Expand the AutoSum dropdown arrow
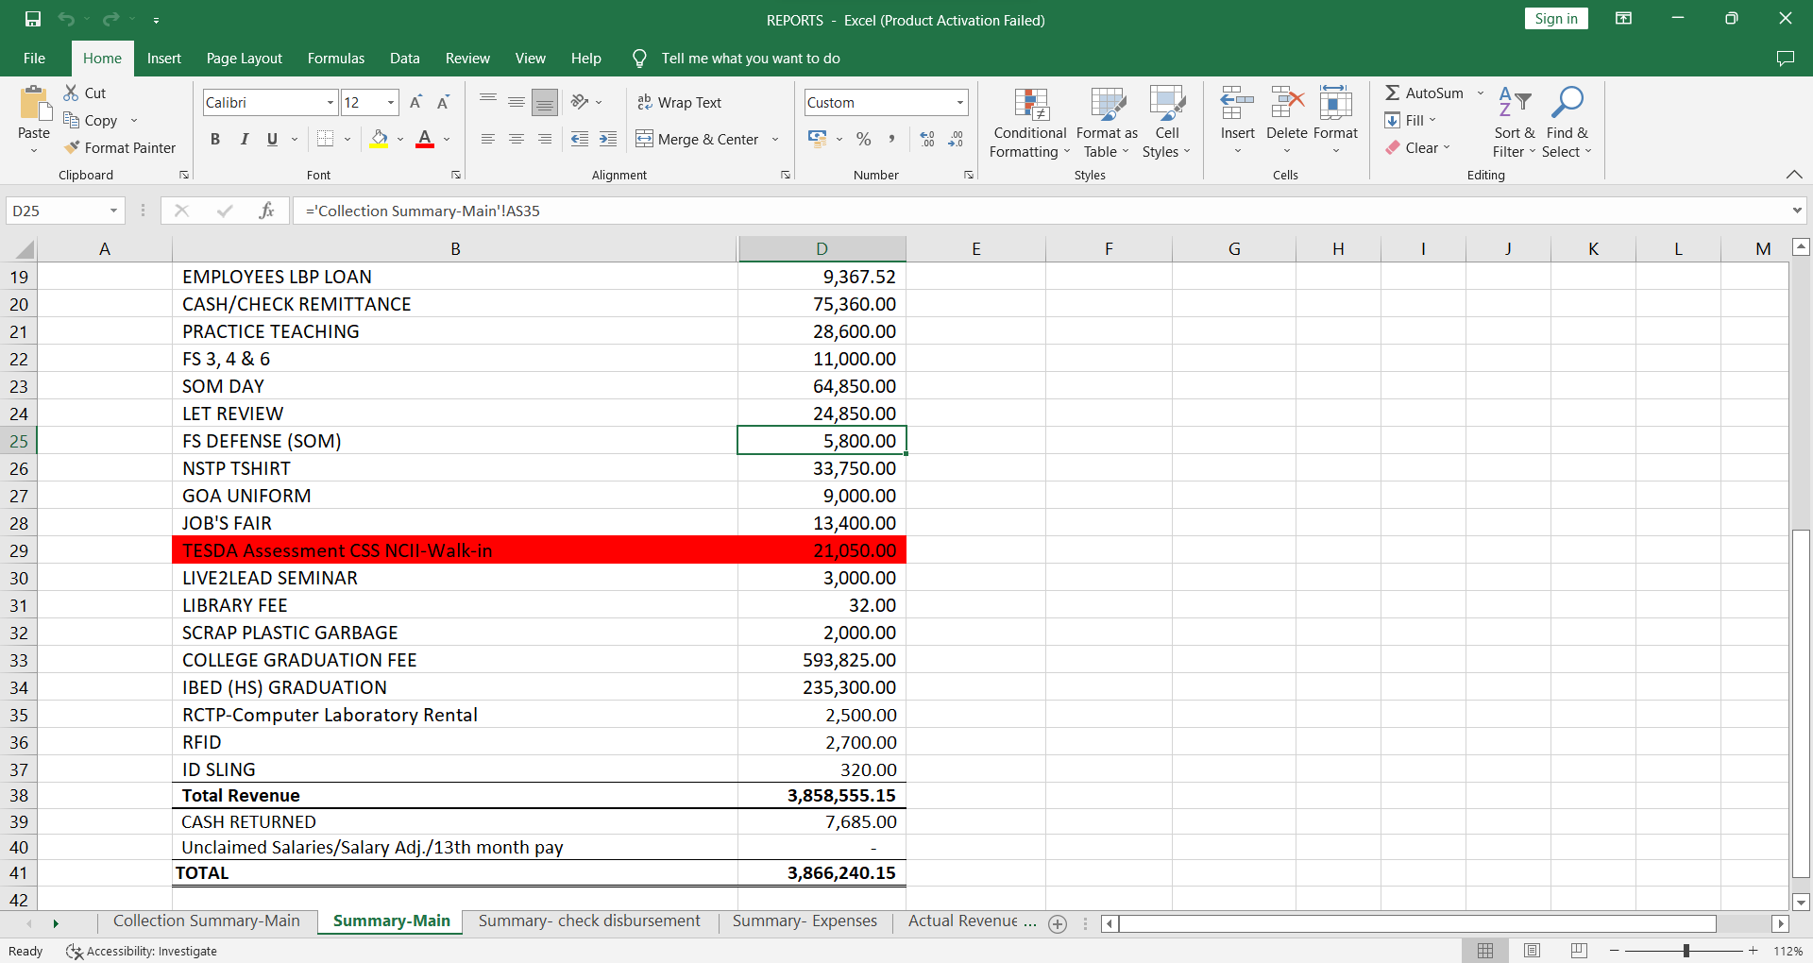This screenshot has height=963, width=1813. 1480,93
